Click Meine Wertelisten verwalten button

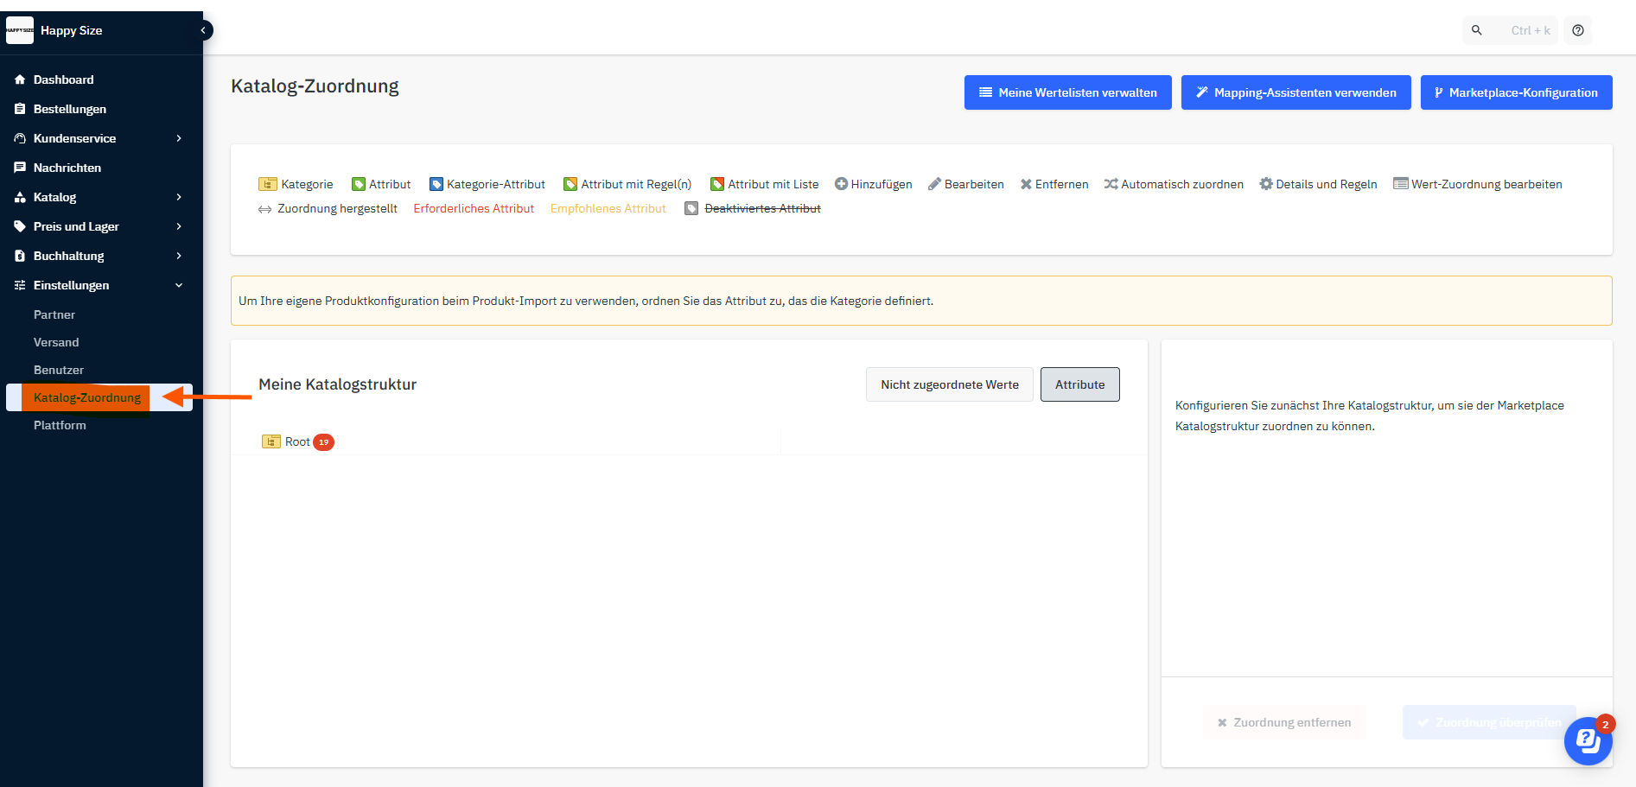click(1067, 92)
